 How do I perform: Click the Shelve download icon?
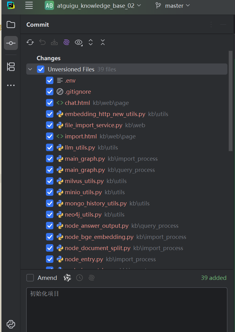click(54, 42)
